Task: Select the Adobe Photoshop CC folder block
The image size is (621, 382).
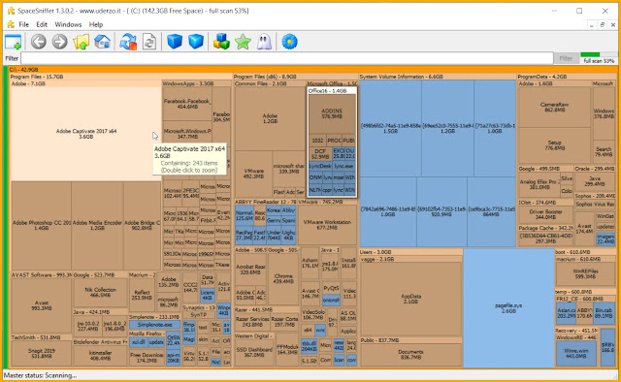Action: [x=41, y=225]
